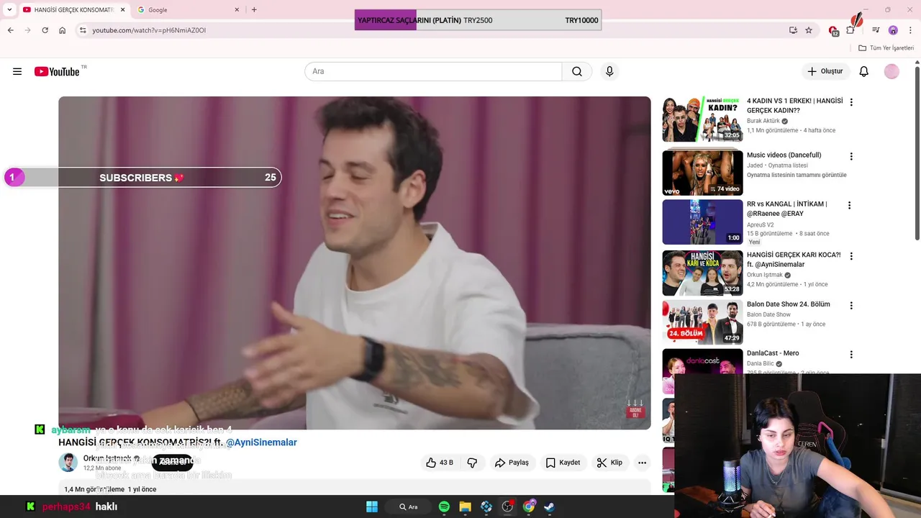Image resolution: width=921 pixels, height=518 pixels.
Task: Click the browser address bar URL
Action: [149, 30]
